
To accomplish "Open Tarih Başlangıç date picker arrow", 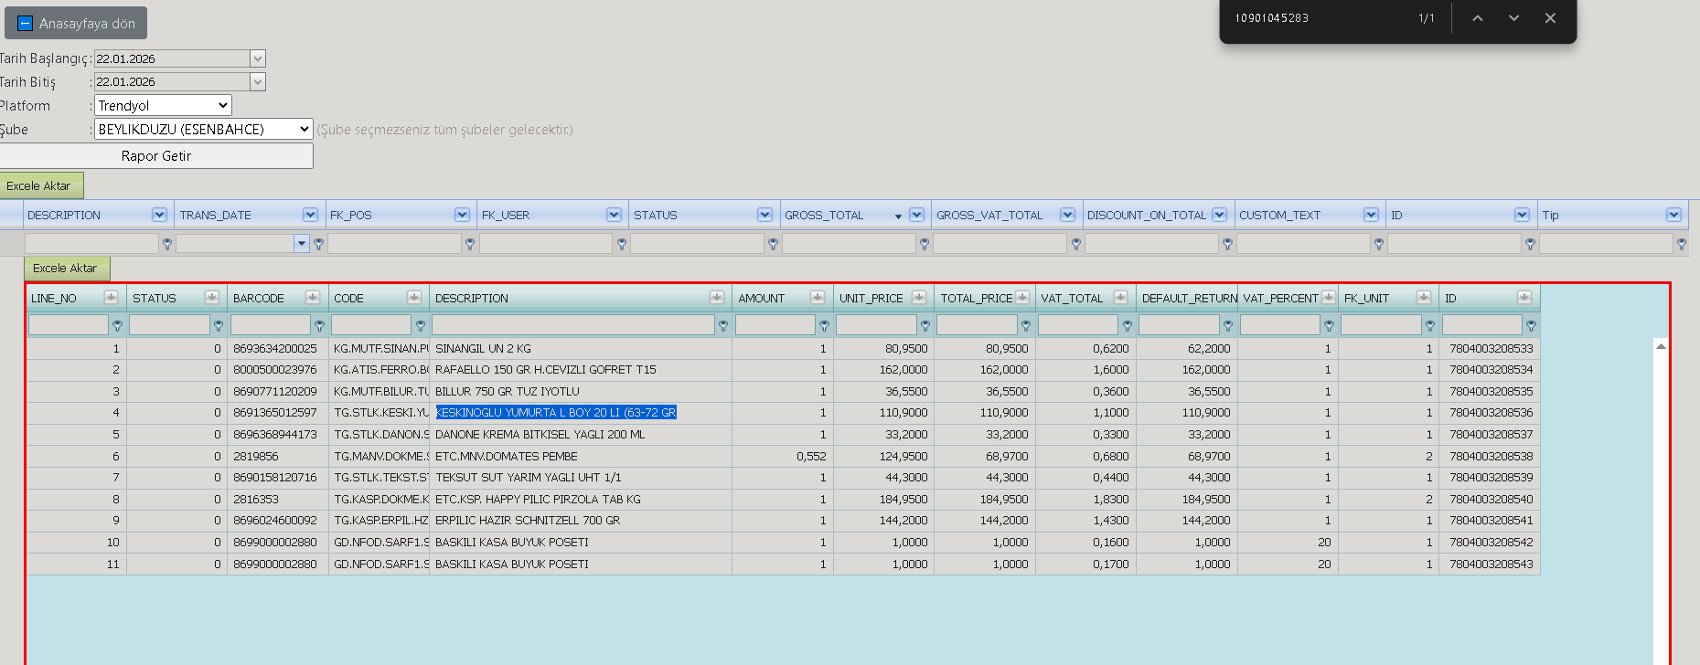I will 258,58.
